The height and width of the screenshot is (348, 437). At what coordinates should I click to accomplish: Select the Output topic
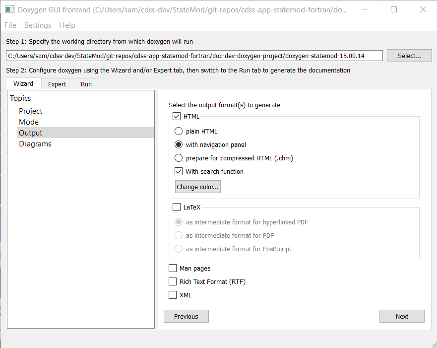tap(85, 133)
